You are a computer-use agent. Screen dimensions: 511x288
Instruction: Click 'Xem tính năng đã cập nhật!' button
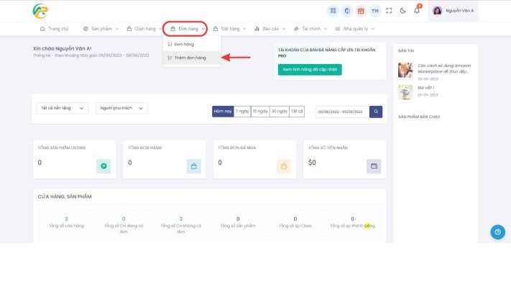tap(310, 70)
